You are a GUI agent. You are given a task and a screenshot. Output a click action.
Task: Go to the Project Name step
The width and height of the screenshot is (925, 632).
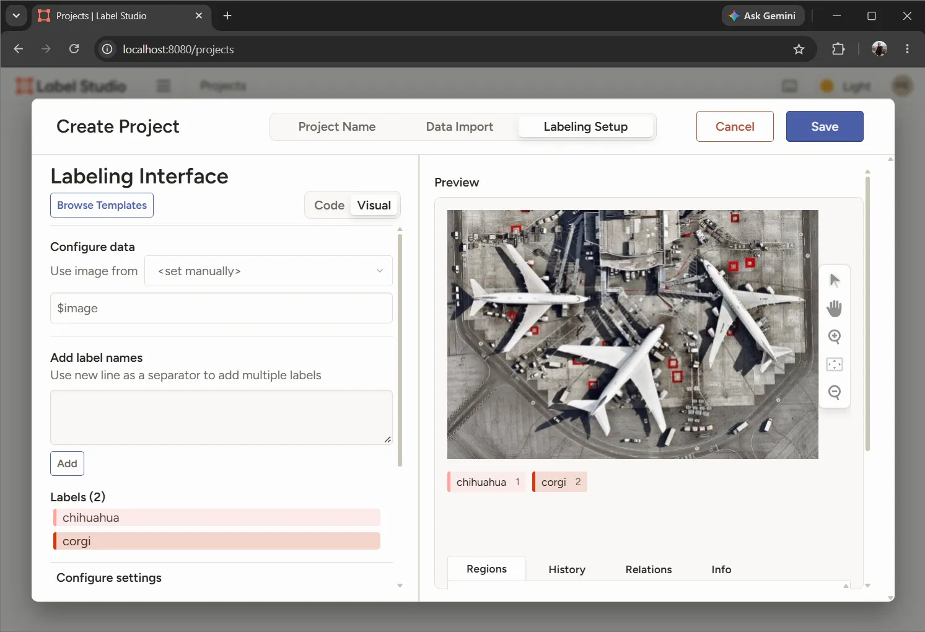pyautogui.click(x=337, y=126)
